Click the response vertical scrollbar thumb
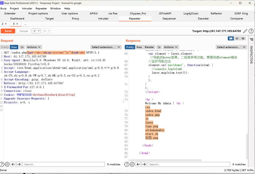Screen dimensions: 255x174 [x=247, y=146]
